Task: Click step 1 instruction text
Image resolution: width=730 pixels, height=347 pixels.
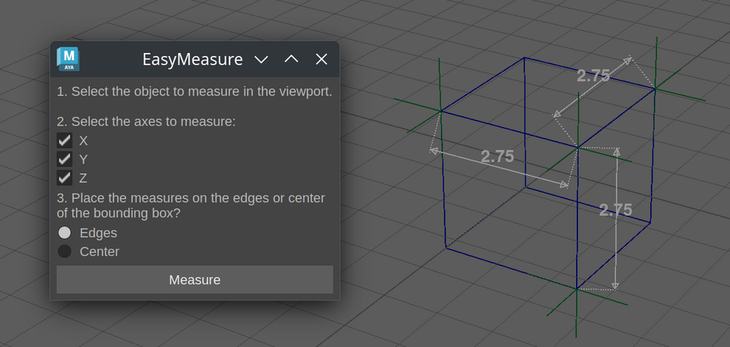Action: 195,91
